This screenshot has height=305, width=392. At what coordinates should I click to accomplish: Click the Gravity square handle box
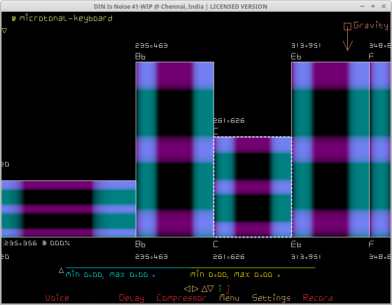coord(347,26)
